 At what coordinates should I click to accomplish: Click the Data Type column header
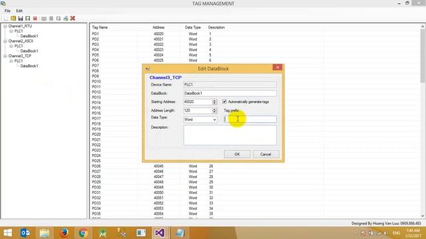coord(192,27)
